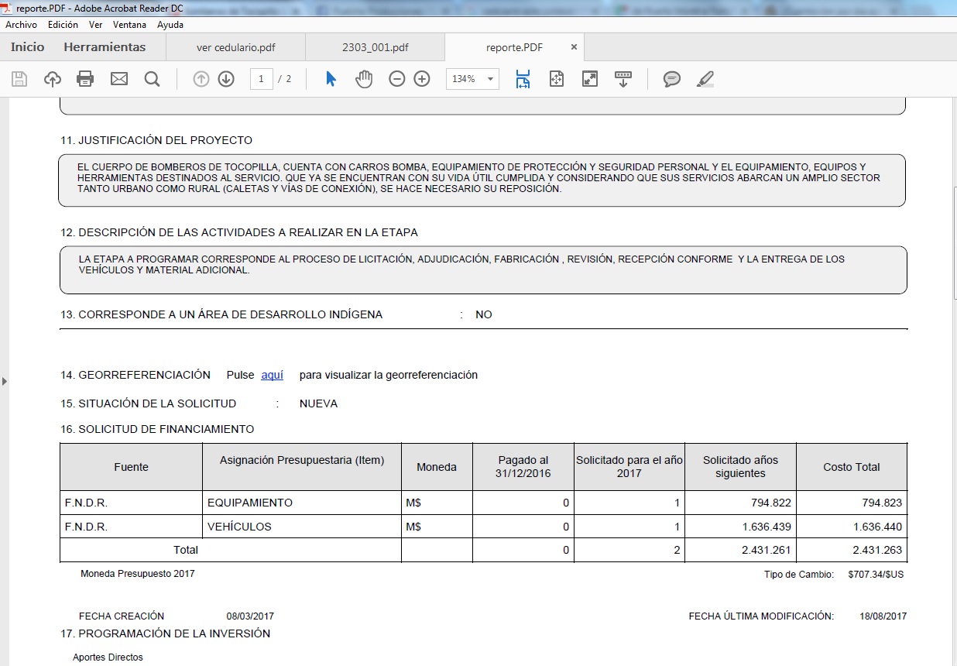The width and height of the screenshot is (957, 666).
Task: Go to next page arrow
Action: click(x=226, y=79)
